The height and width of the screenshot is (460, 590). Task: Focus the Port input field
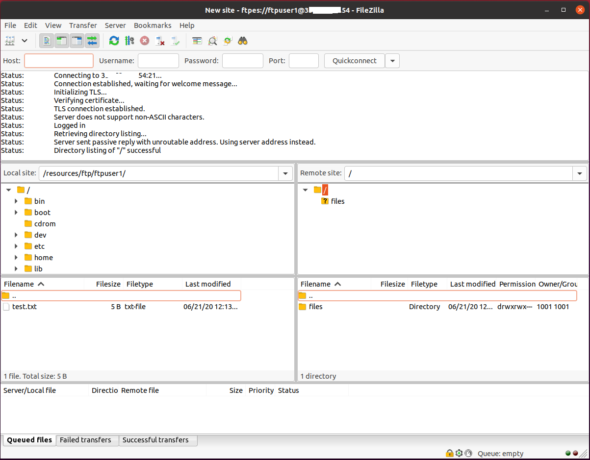(x=304, y=61)
